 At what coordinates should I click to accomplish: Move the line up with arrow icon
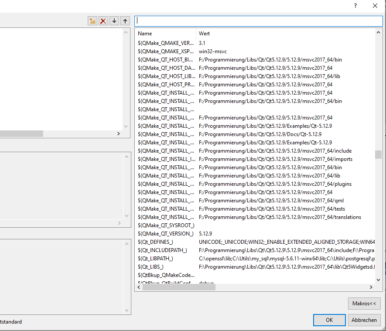tap(125, 21)
